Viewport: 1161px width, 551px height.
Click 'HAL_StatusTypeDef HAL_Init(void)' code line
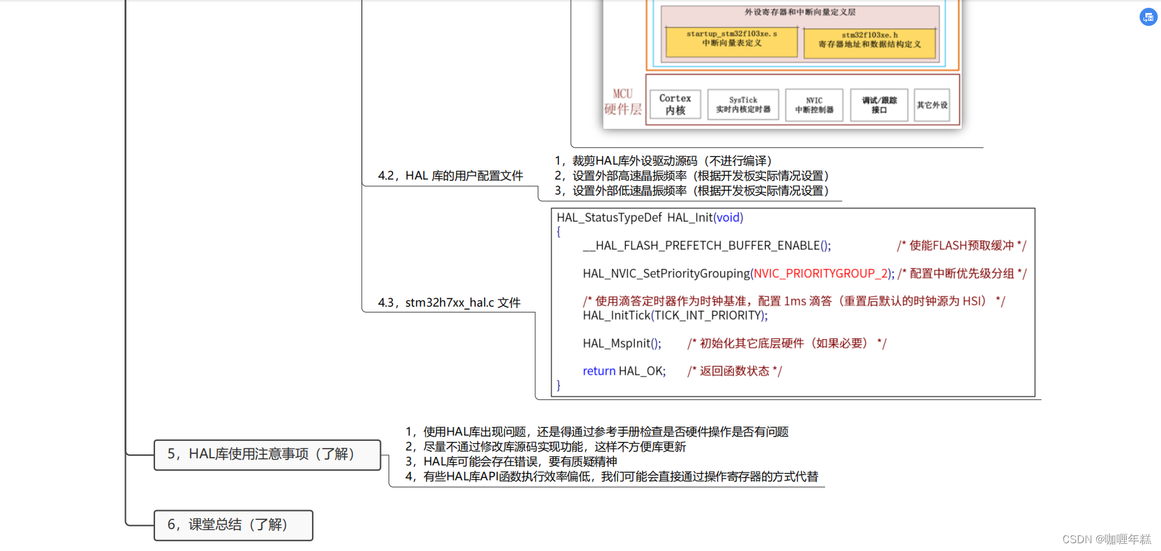pos(650,218)
